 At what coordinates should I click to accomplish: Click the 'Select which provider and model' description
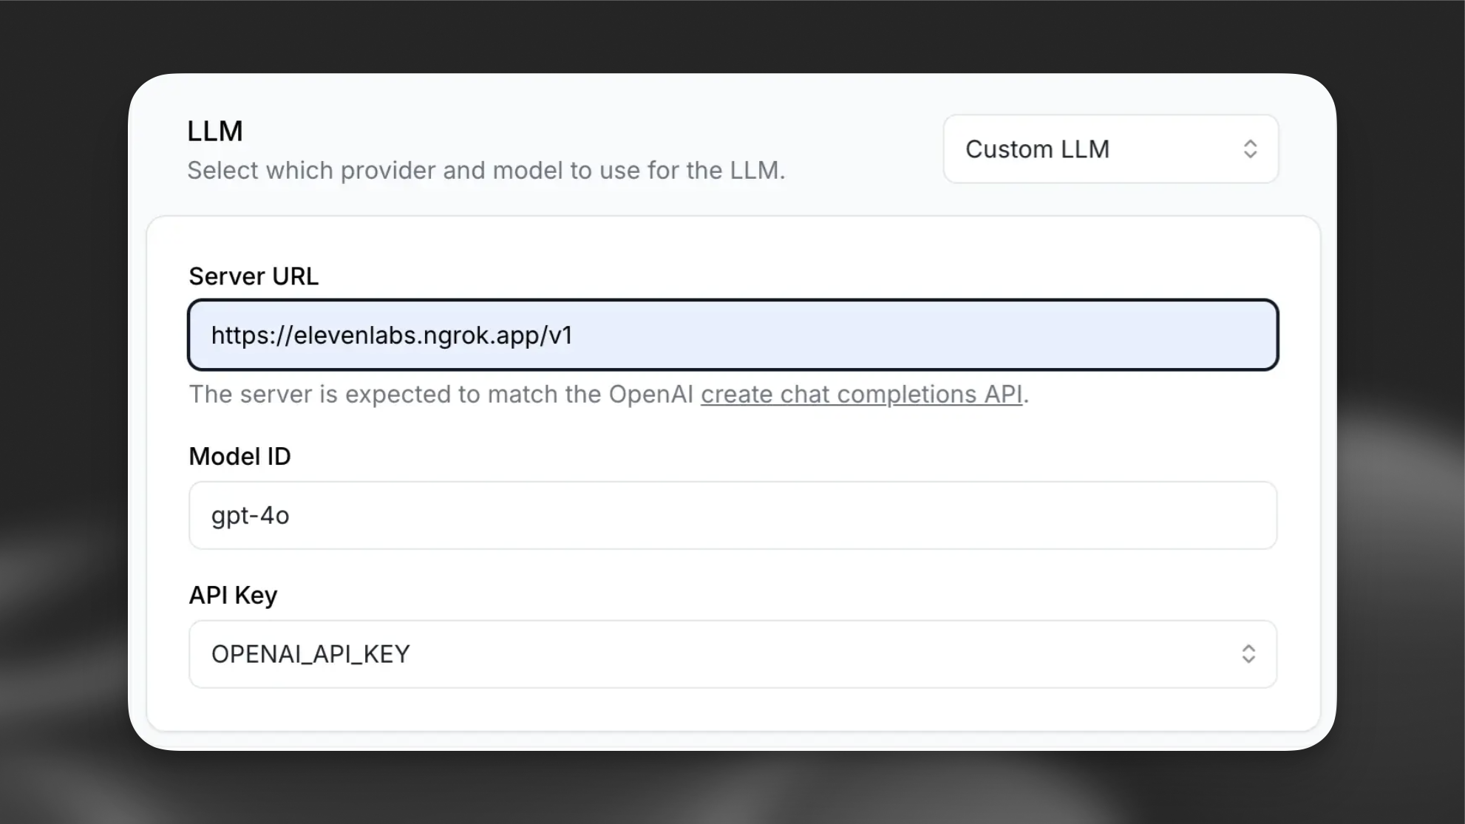point(486,171)
